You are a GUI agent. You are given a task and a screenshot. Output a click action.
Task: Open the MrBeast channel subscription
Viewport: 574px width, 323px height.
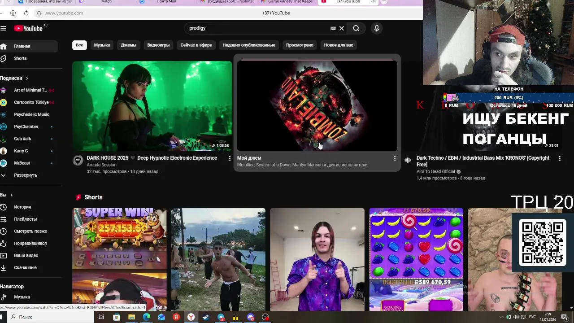[x=29, y=163]
